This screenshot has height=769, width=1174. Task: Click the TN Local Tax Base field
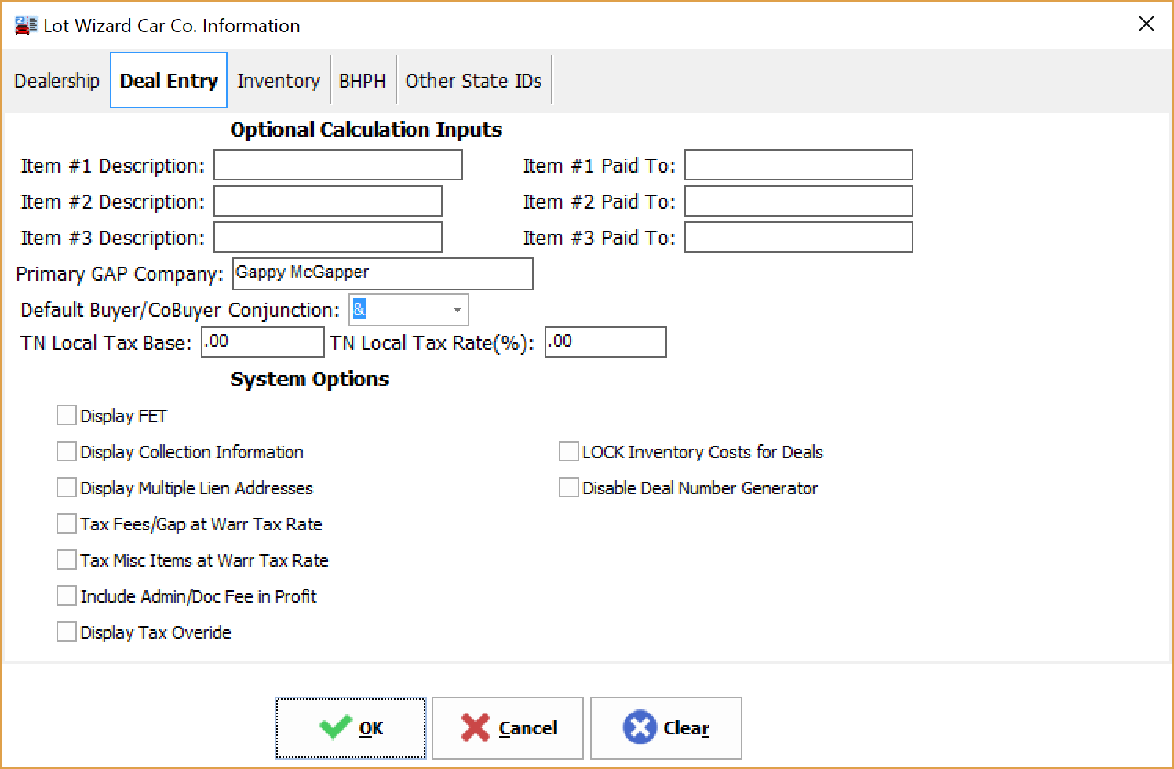pos(262,342)
